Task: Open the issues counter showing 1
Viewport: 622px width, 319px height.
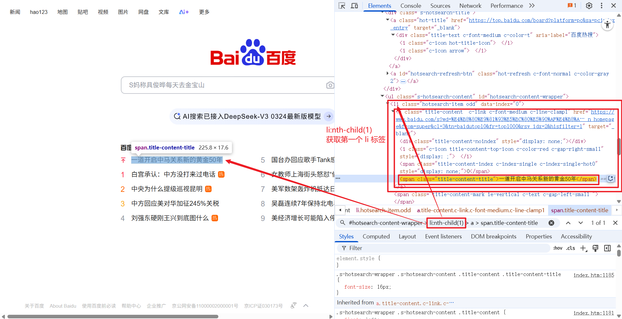Action: click(x=572, y=5)
